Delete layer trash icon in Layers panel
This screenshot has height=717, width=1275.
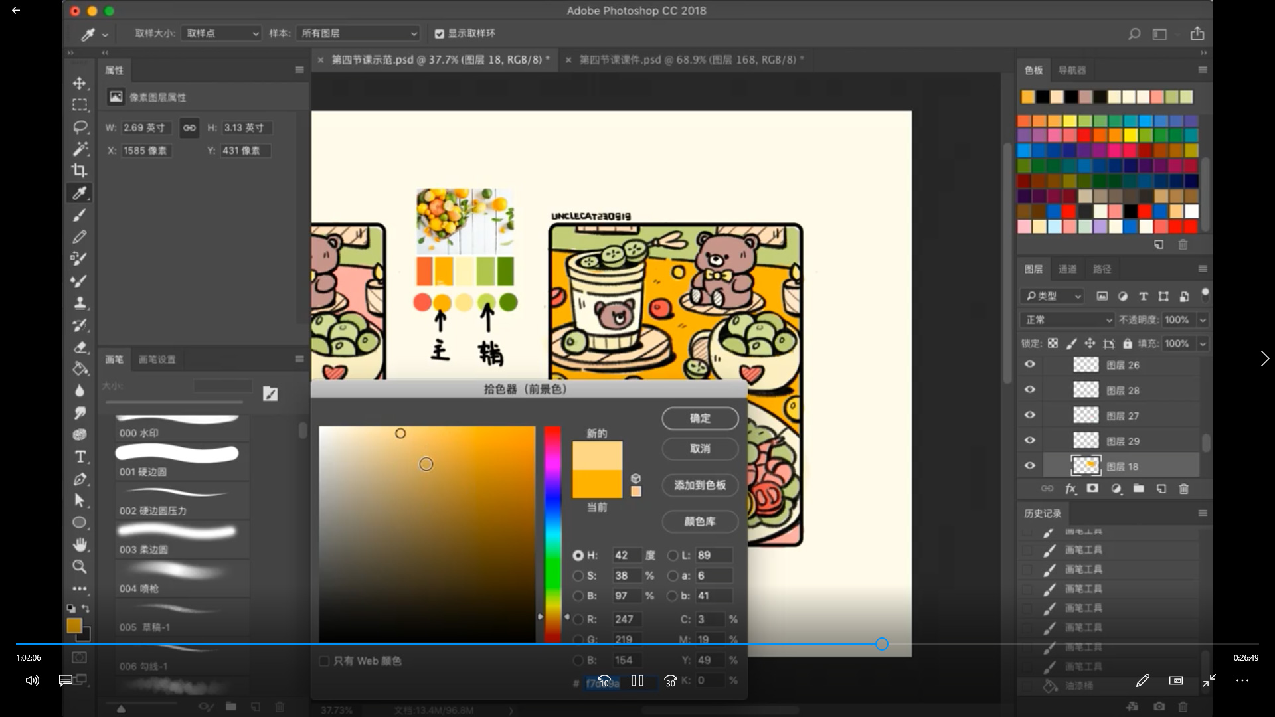(1183, 489)
